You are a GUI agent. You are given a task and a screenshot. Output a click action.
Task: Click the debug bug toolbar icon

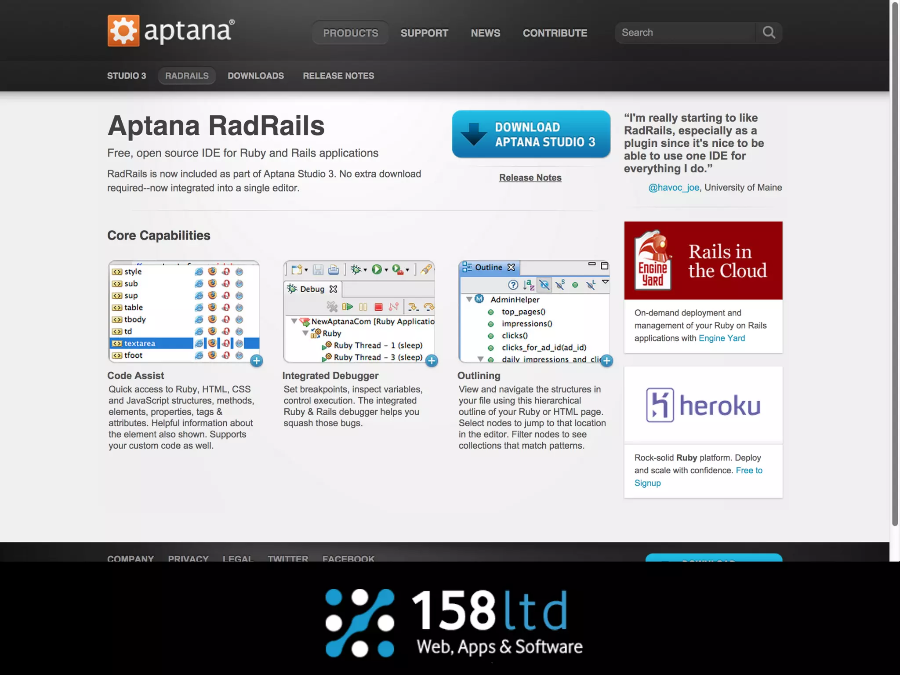356,269
